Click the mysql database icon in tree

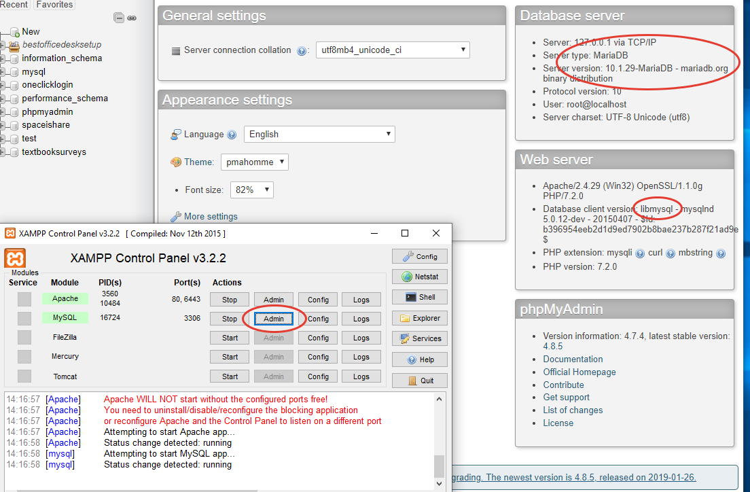click(x=14, y=72)
